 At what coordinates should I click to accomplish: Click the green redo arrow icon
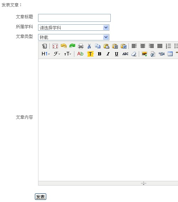click(72, 46)
